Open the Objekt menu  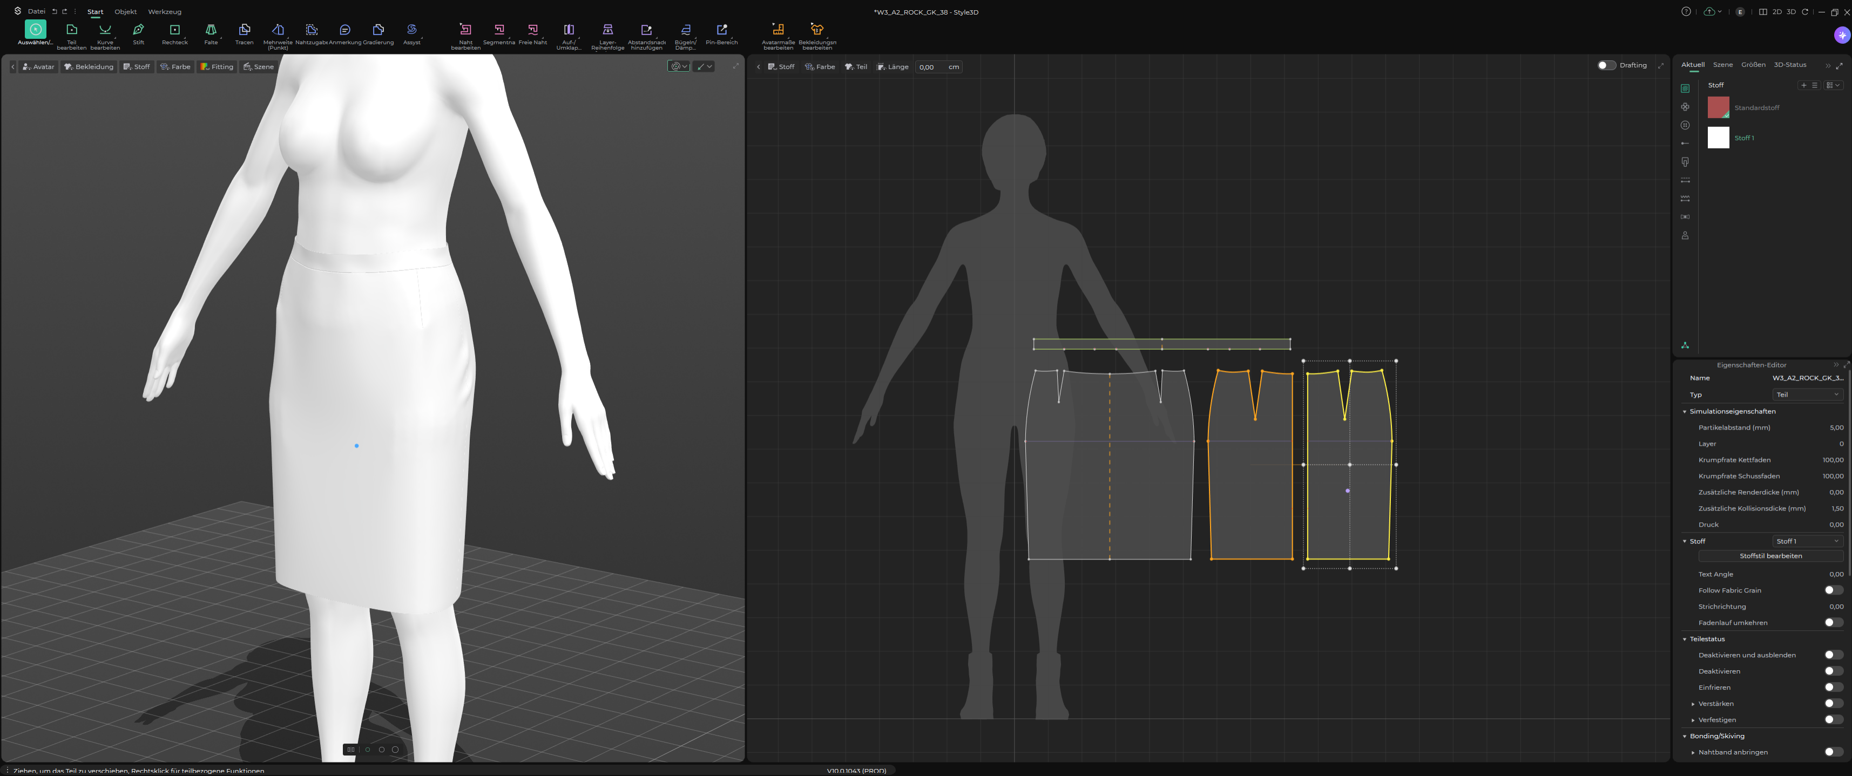pyautogui.click(x=125, y=11)
